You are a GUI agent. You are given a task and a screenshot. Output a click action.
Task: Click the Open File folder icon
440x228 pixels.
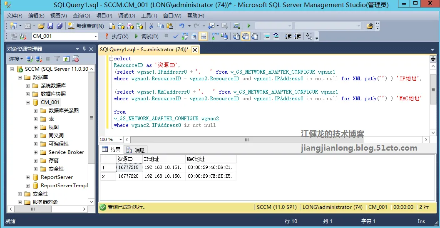tap(41, 26)
